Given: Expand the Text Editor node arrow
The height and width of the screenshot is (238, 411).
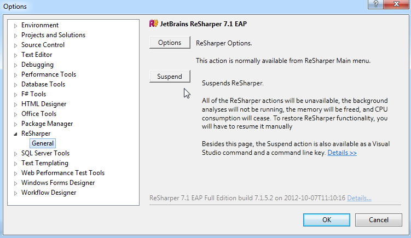Looking at the screenshot, I should coord(15,55).
